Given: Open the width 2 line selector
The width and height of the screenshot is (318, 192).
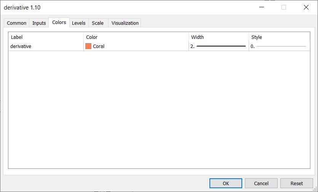Looking at the screenshot, I should [219, 46].
